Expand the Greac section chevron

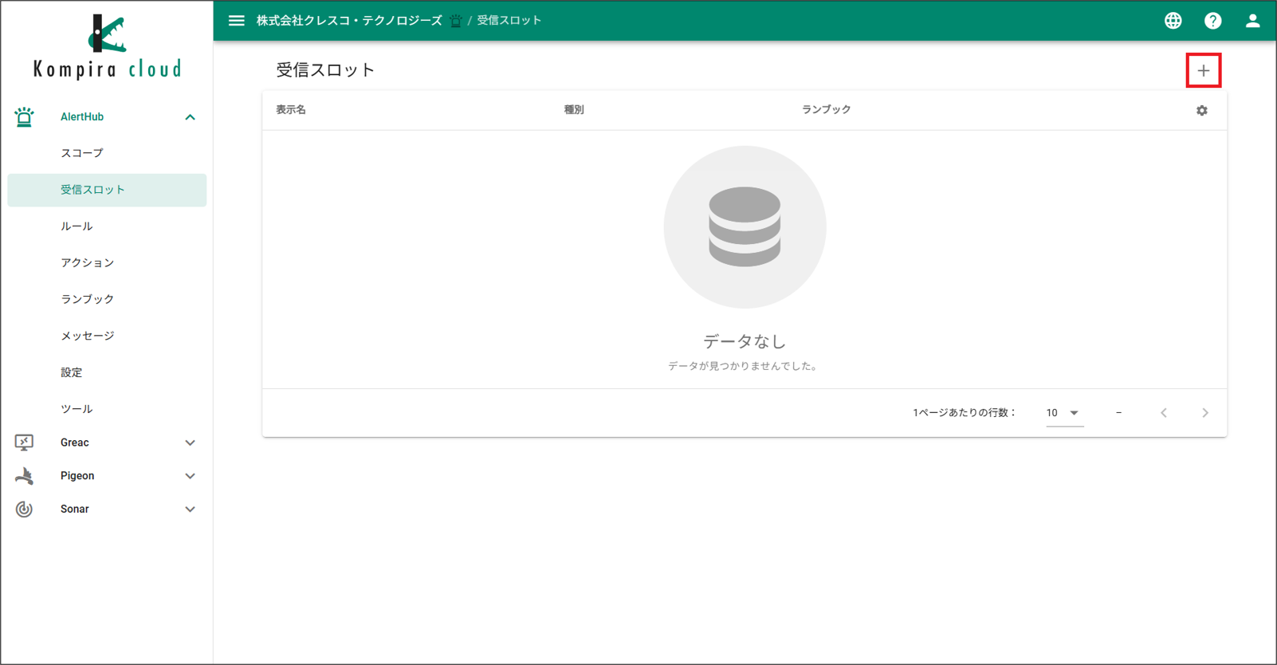click(x=190, y=443)
